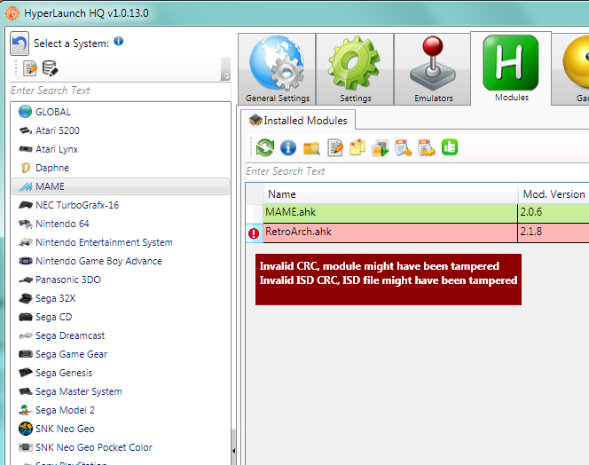
Task: Click the HyperLaunch HQ title bar icon
Action: pos(12,13)
